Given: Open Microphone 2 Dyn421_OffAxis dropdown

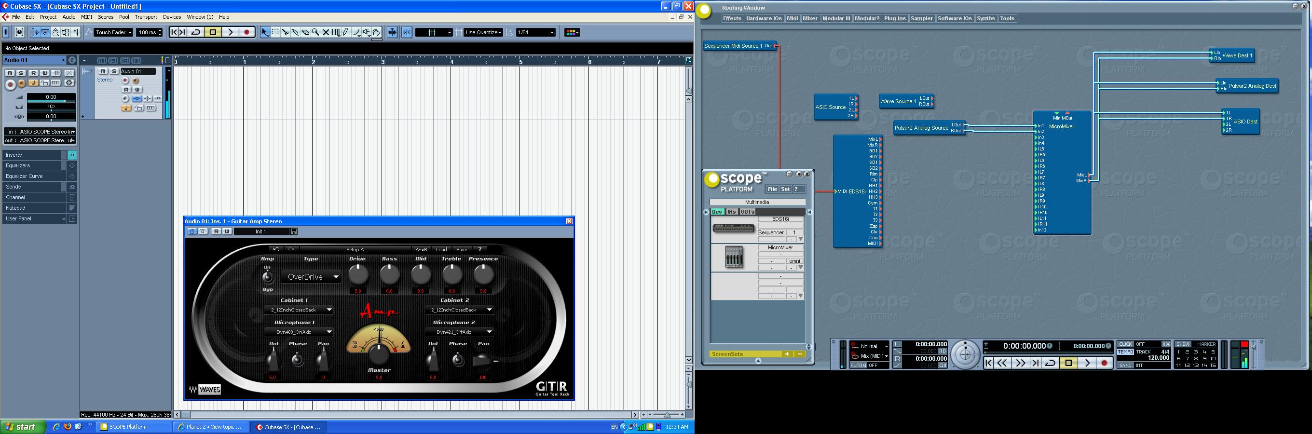Looking at the screenshot, I should 459,332.
